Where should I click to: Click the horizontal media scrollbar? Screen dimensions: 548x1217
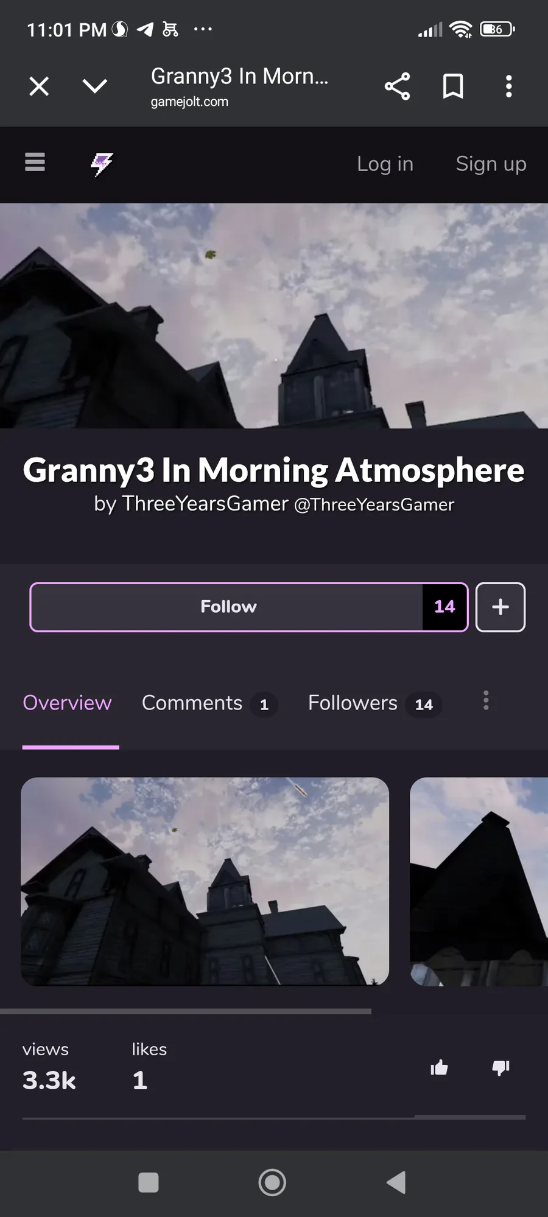(186, 1011)
